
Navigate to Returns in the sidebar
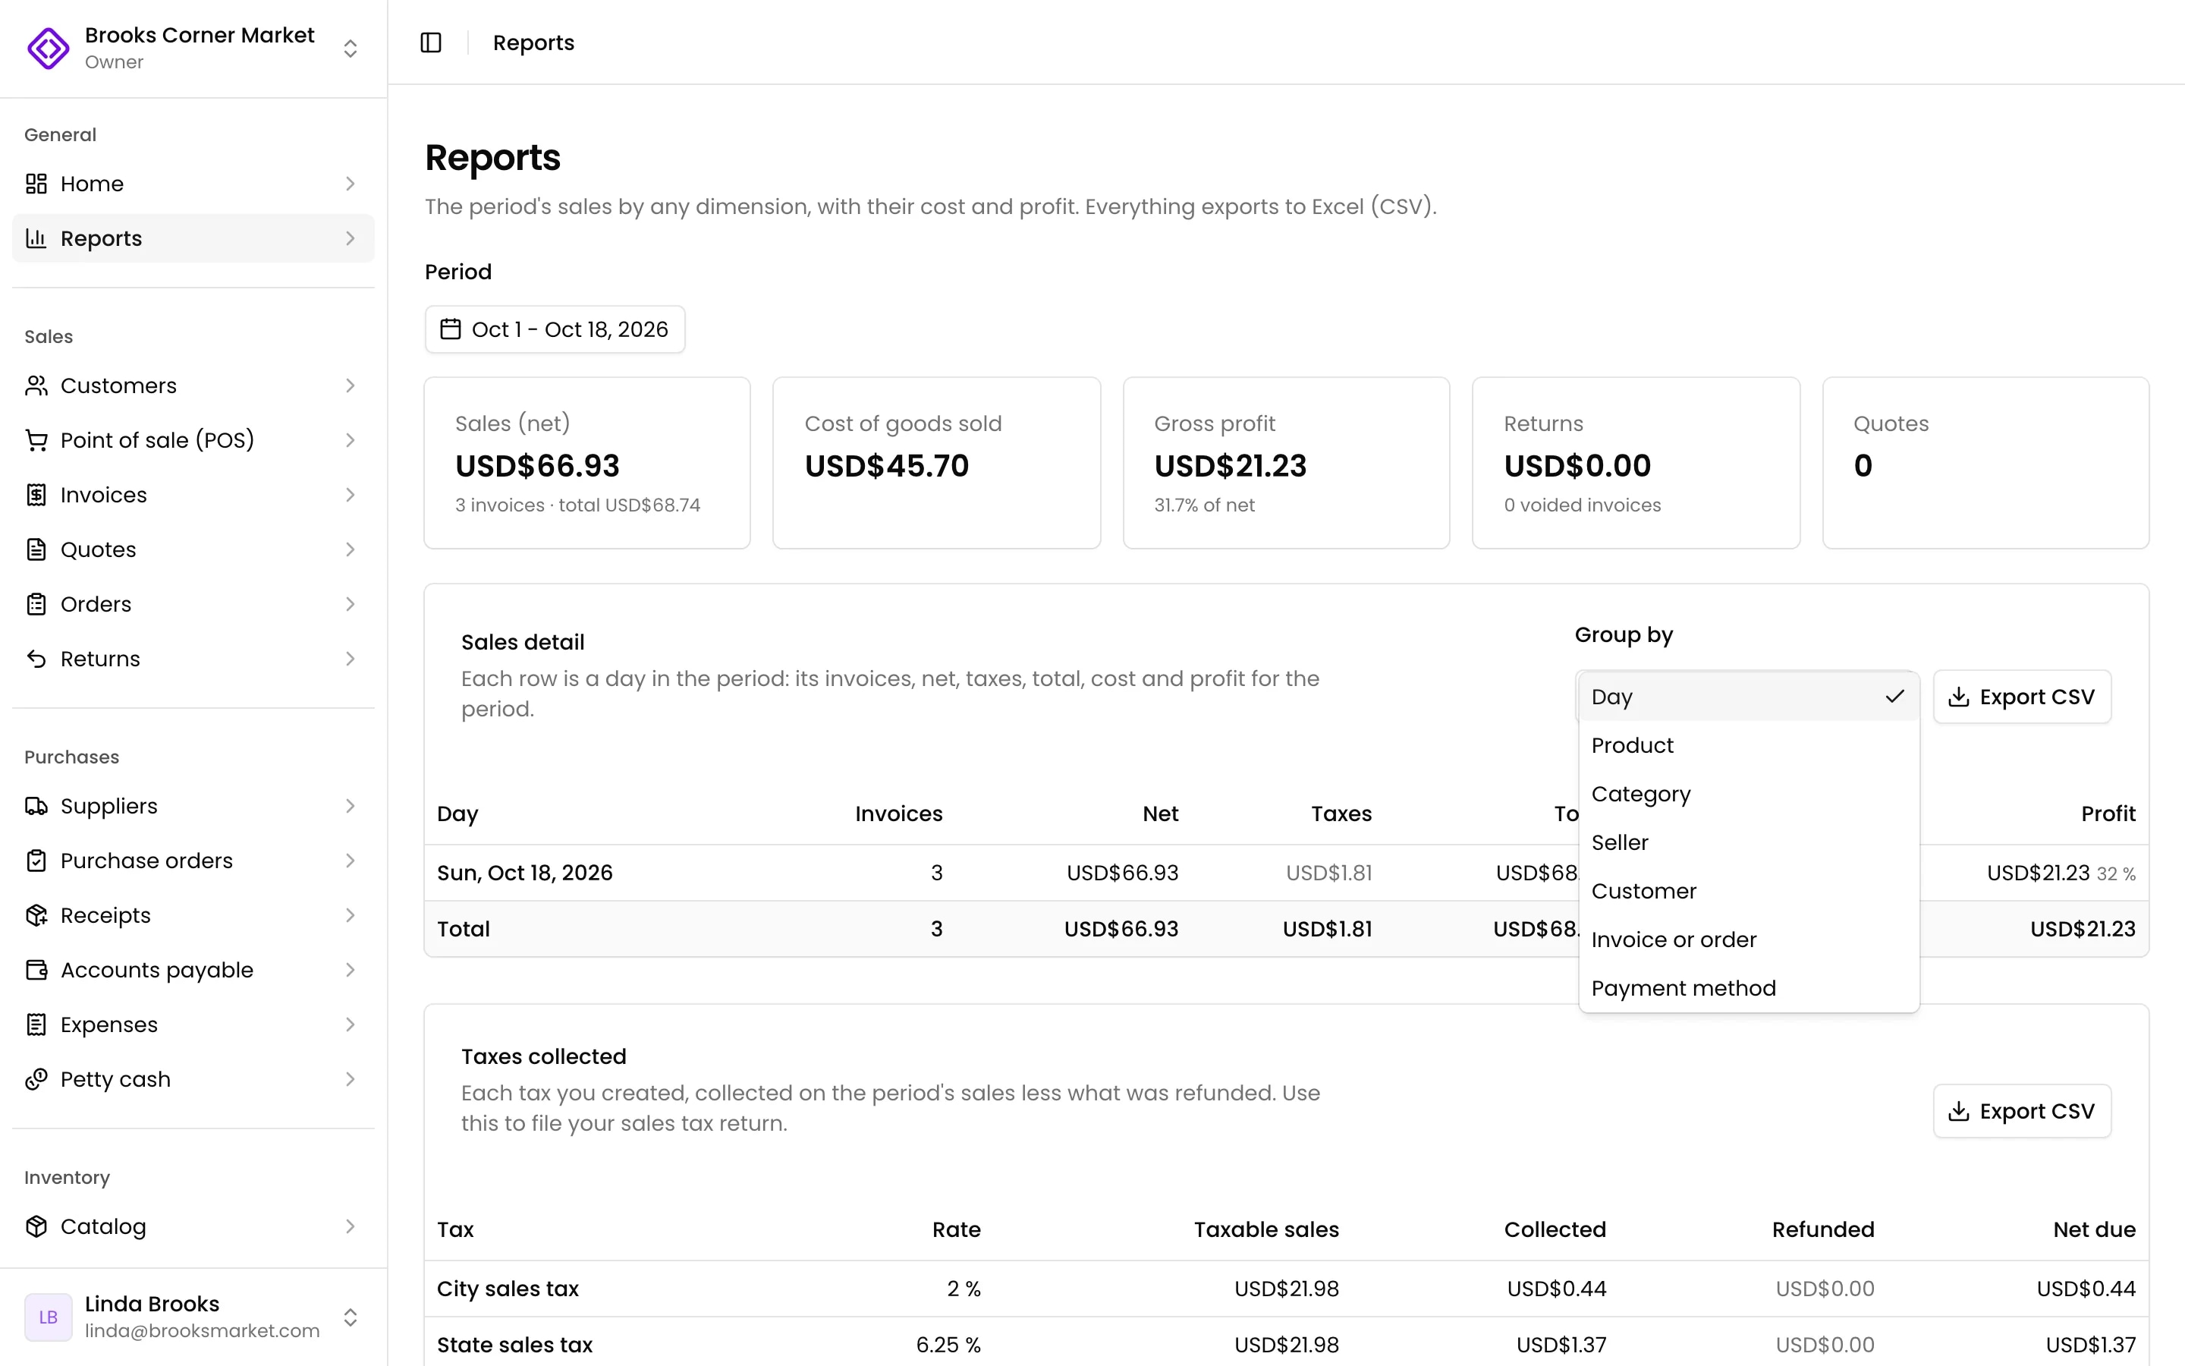[193, 659]
